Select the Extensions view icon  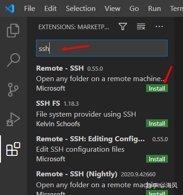click(13, 149)
